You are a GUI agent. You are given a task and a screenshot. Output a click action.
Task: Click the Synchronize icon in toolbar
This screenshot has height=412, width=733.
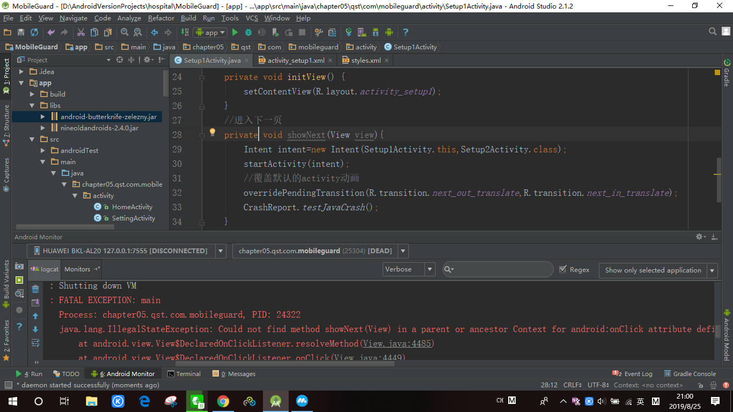click(34, 32)
